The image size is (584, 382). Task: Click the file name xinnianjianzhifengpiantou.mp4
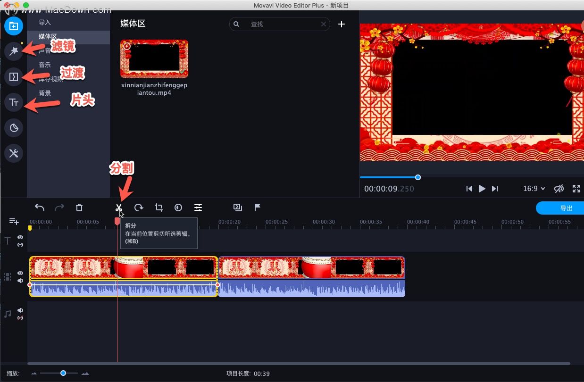point(154,89)
